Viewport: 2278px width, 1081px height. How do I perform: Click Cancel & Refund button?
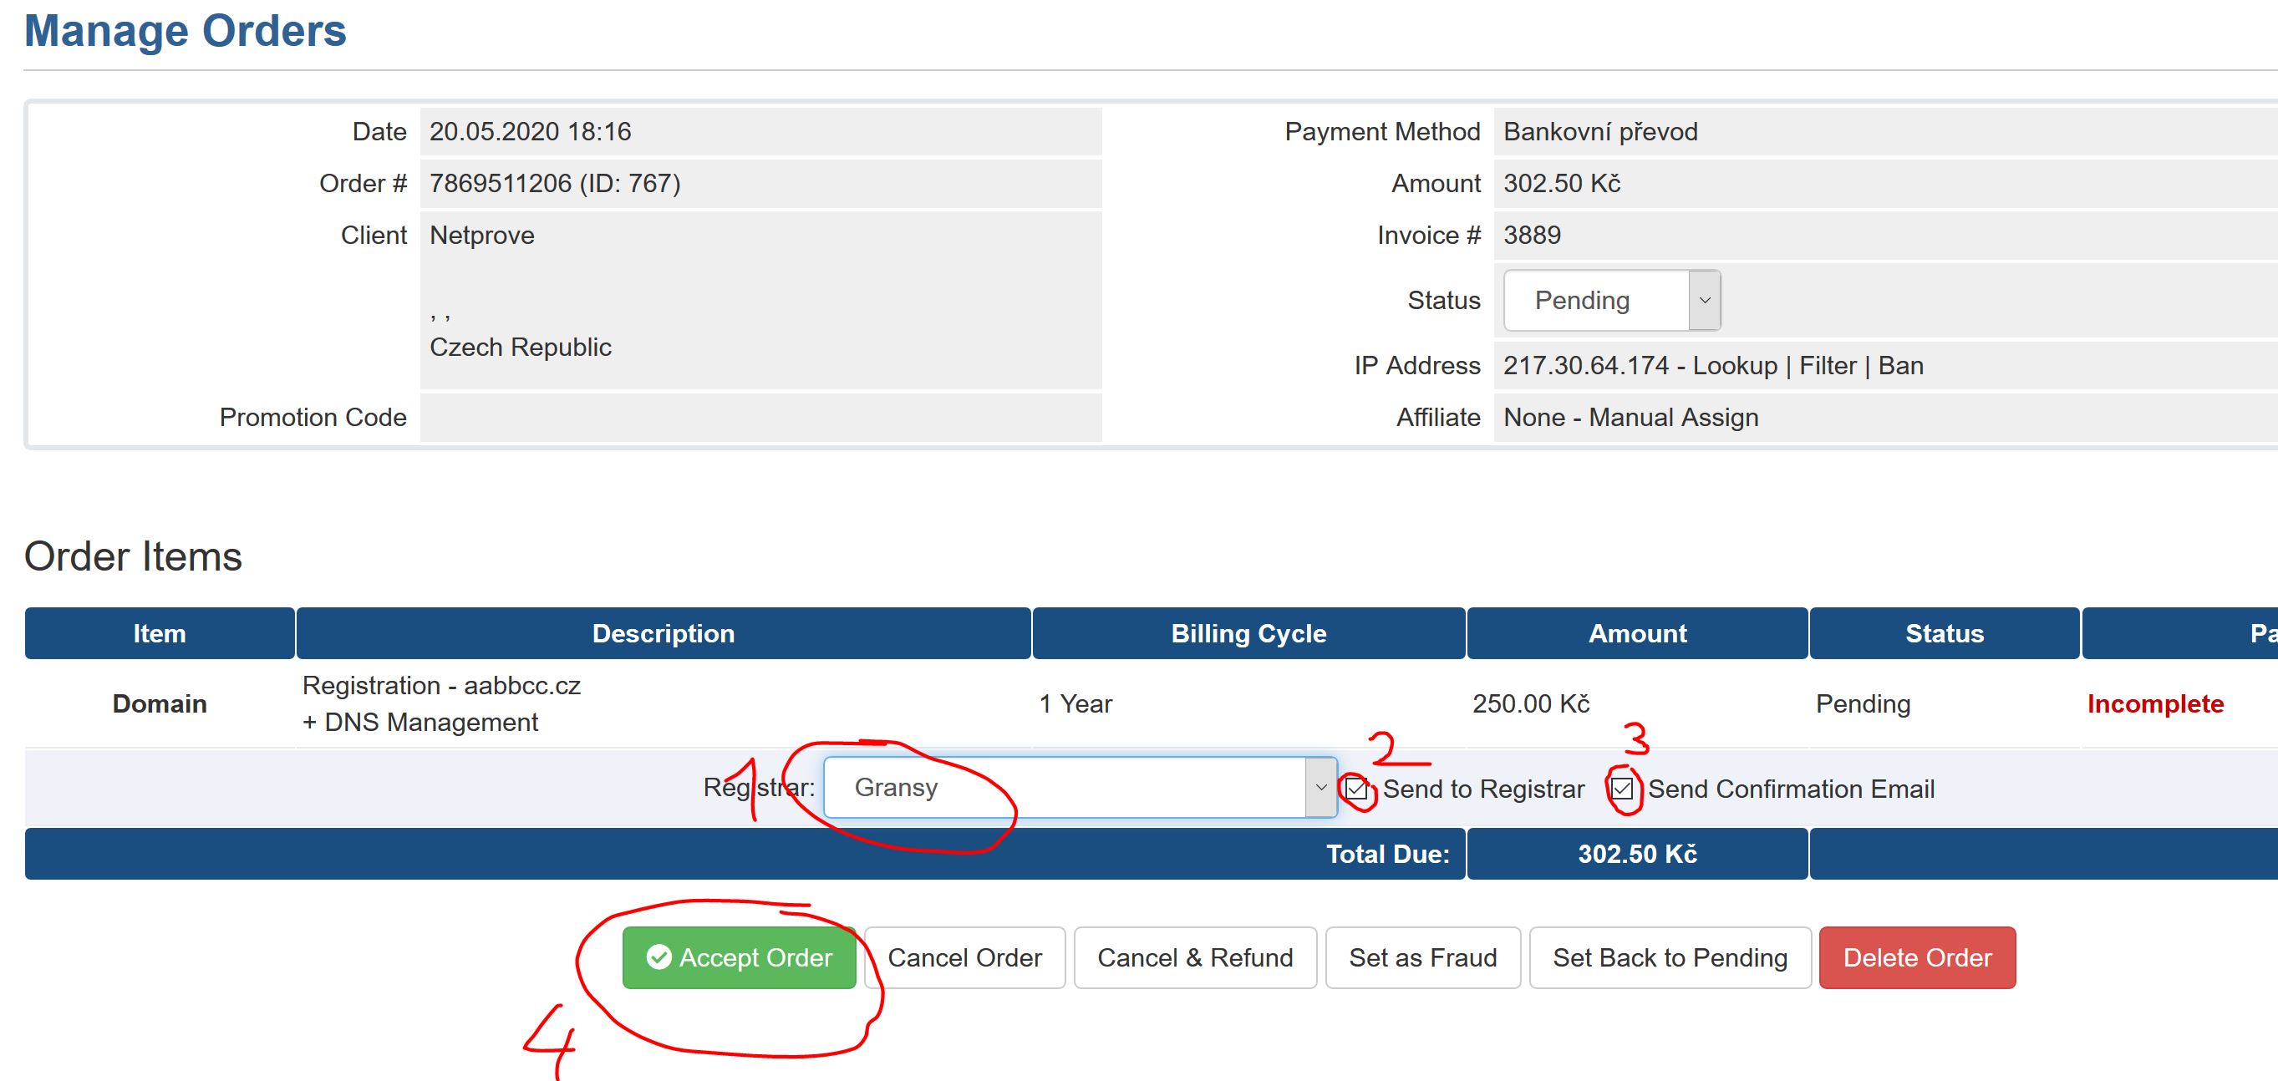(1195, 957)
